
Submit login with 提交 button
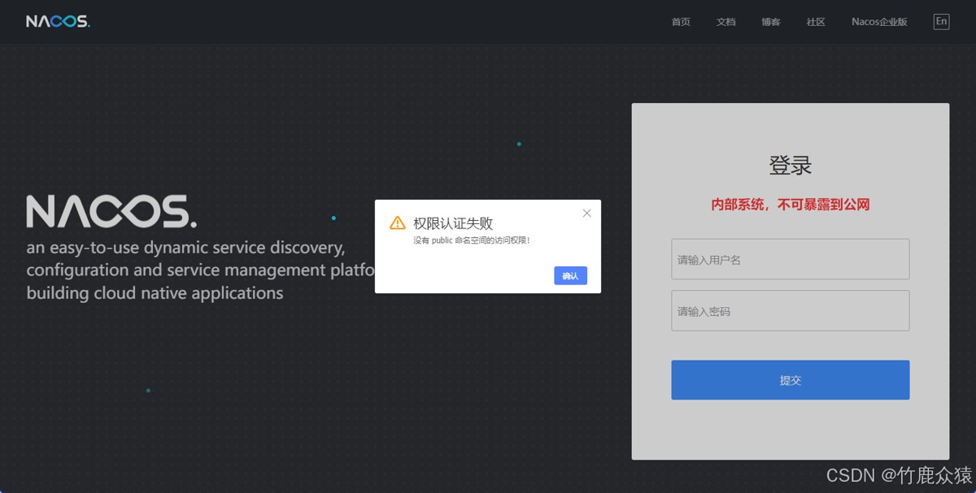pos(790,380)
